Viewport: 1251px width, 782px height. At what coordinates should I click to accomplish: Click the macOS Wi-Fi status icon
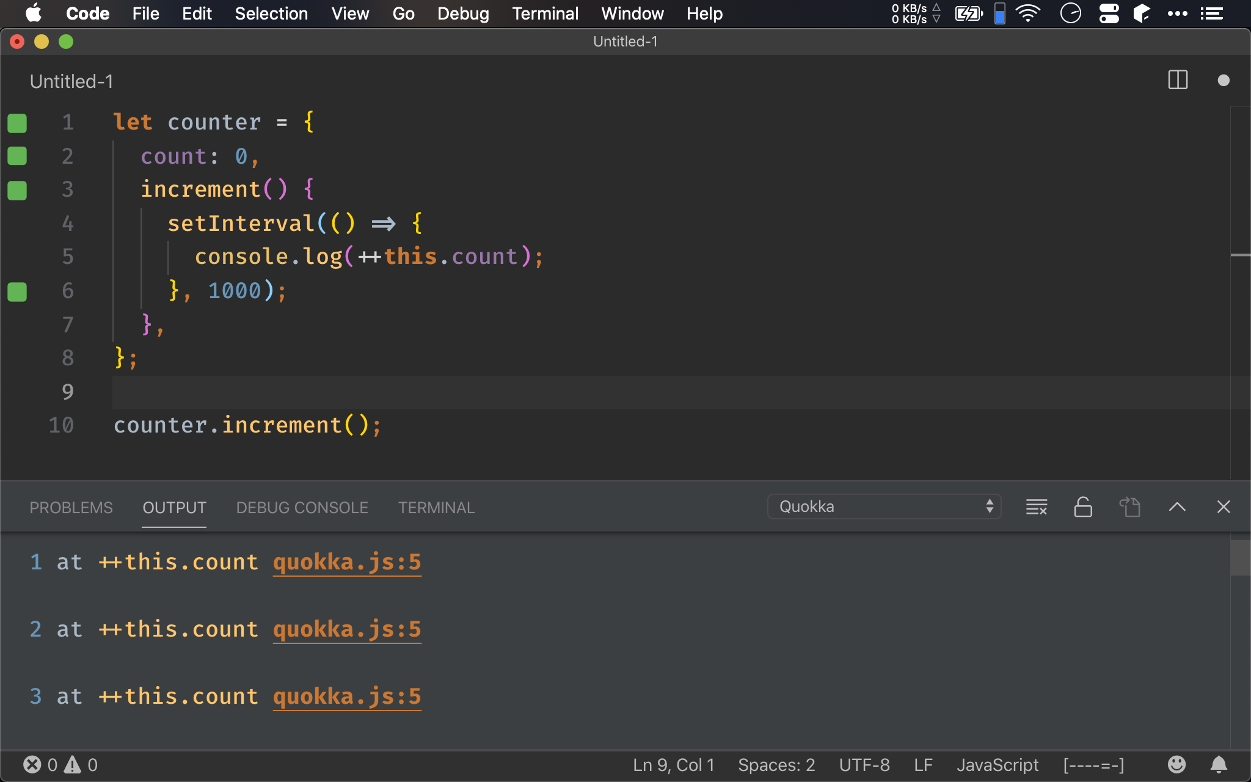[x=1027, y=13]
